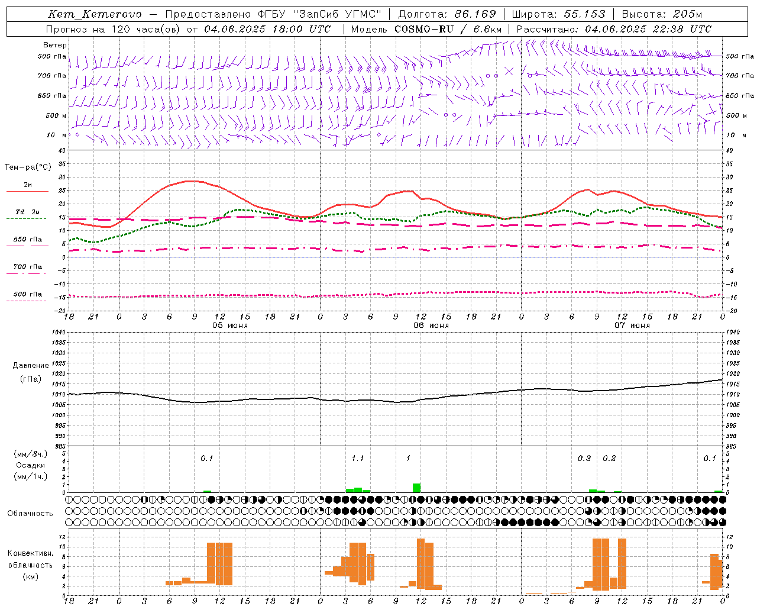Viewport: 757px width, 606px height.
Task: Click the 'Осадки' precipitation label
Action: pos(31,465)
